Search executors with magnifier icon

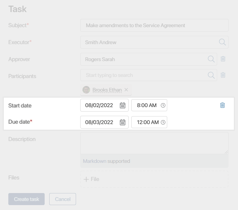pos(222,42)
